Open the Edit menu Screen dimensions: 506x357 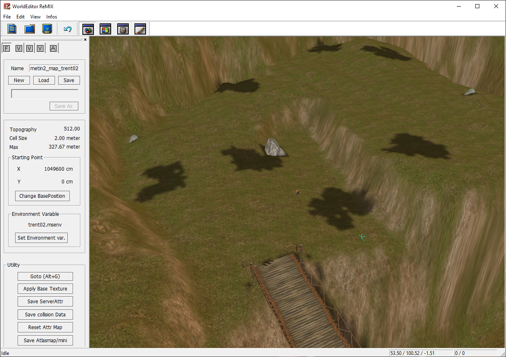tap(21, 17)
